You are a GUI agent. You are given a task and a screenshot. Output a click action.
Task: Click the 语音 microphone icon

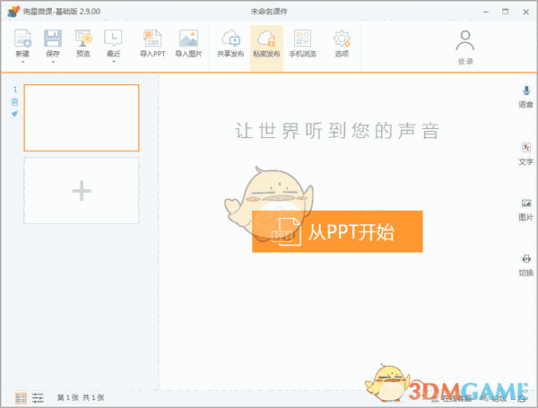pyautogui.click(x=526, y=91)
